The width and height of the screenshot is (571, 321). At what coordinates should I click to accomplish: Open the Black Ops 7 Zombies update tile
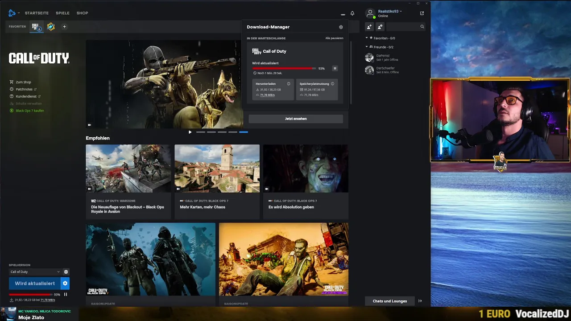pos(284,259)
